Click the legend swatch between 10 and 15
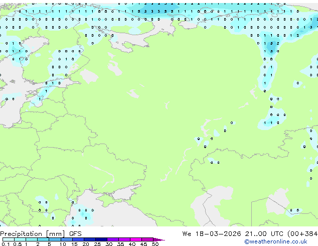Viewport: 318px width, 246px height. click(66, 239)
